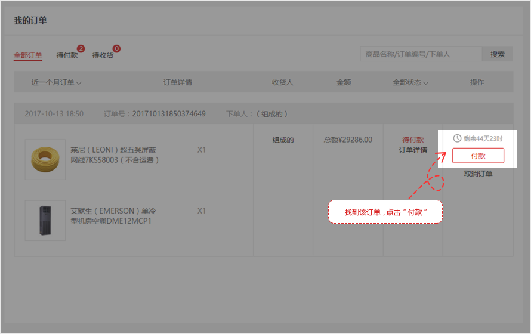The image size is (531, 334).
Task: Open the 艾默生 EMERSON air conditioner product link
Action: click(x=113, y=216)
